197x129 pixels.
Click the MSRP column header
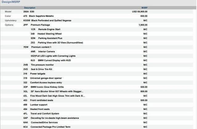coord(144,8)
